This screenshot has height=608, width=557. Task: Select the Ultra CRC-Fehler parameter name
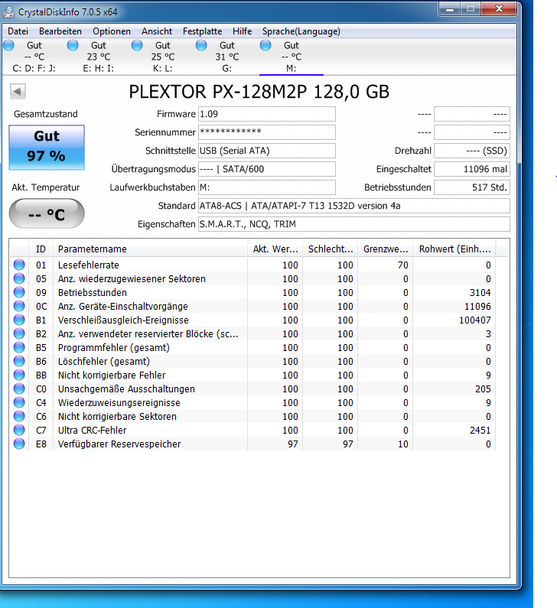point(93,431)
